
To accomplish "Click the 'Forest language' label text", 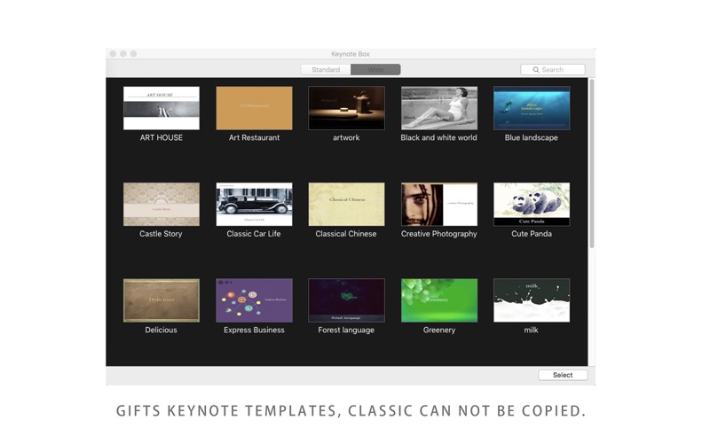I will tap(346, 330).
